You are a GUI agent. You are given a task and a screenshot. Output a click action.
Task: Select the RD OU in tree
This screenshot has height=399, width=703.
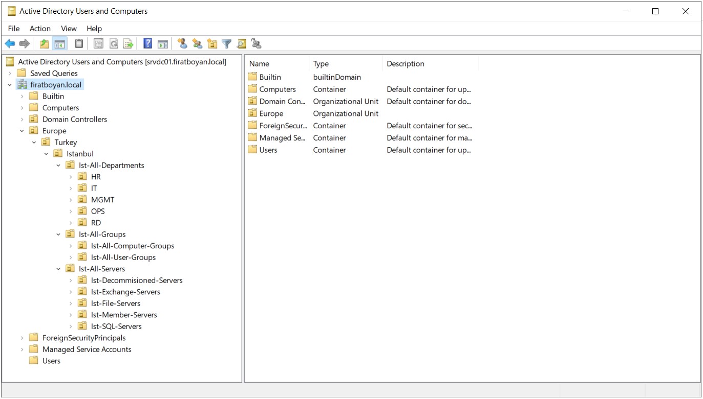pos(96,223)
